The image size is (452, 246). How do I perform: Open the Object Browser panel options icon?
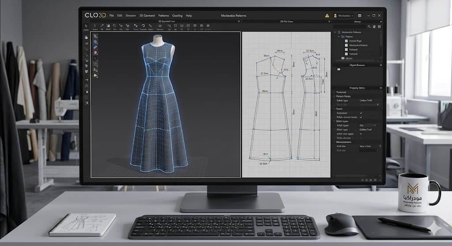[381, 65]
